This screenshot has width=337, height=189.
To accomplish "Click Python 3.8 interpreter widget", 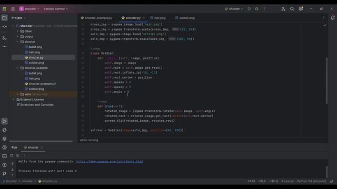I will click(x=311, y=181).
